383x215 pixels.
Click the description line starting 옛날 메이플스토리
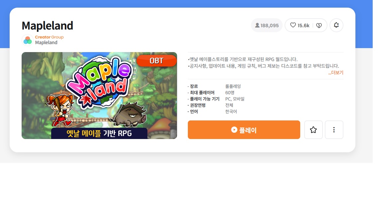(243, 59)
